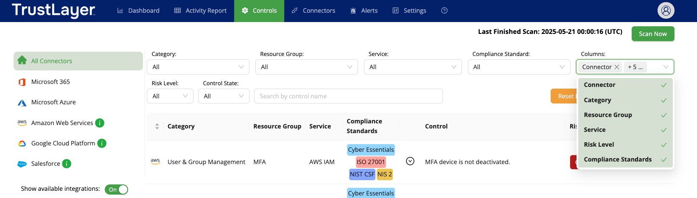The width and height of the screenshot is (697, 198).
Task: Click the NIST CSF tag
Action: click(x=362, y=174)
